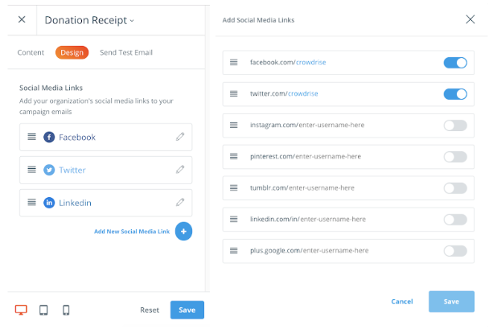493x333 pixels.
Task: Click Reset in the left panel
Action: tap(150, 310)
